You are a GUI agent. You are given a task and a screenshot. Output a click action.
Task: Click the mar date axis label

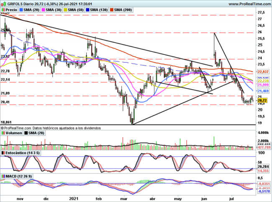pos(124,199)
